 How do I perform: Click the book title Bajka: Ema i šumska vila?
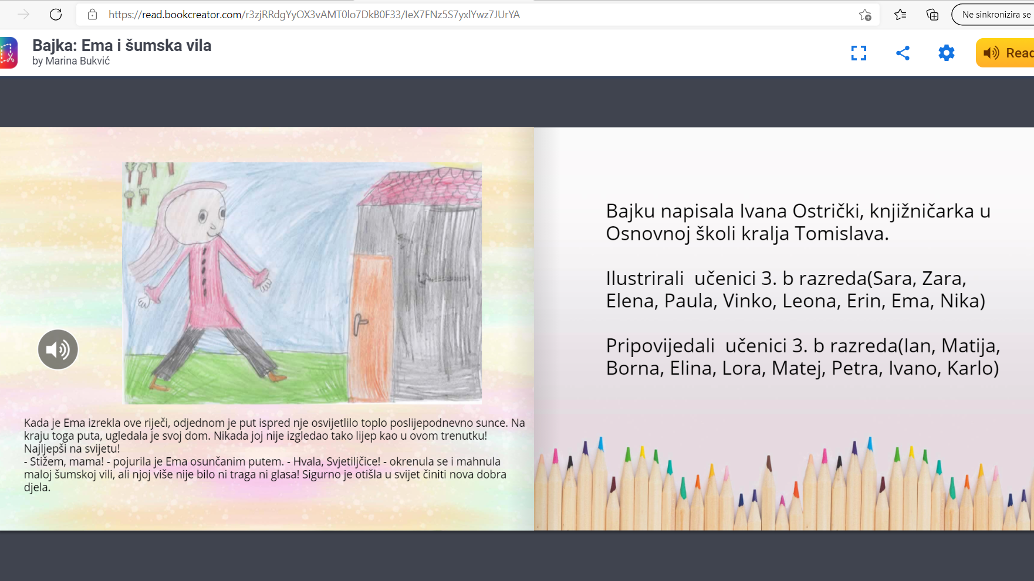122,45
